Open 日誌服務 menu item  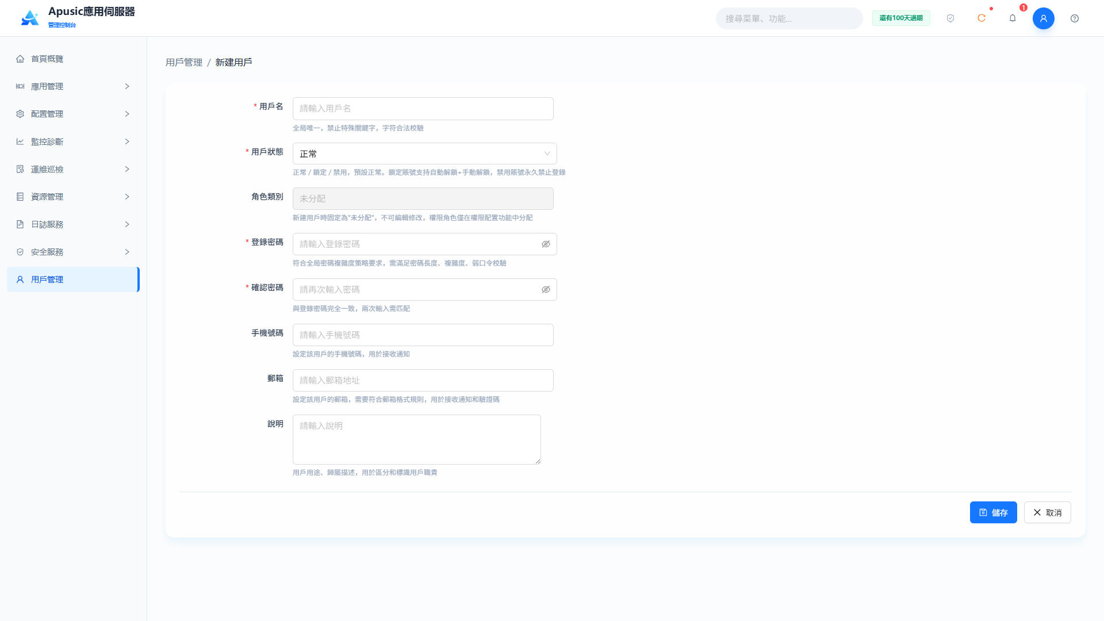click(73, 224)
